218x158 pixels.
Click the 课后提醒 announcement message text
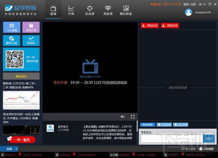pos(108,132)
